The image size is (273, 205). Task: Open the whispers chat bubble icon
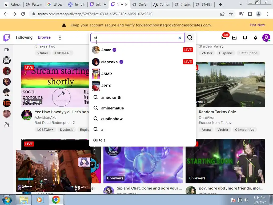[245, 38]
